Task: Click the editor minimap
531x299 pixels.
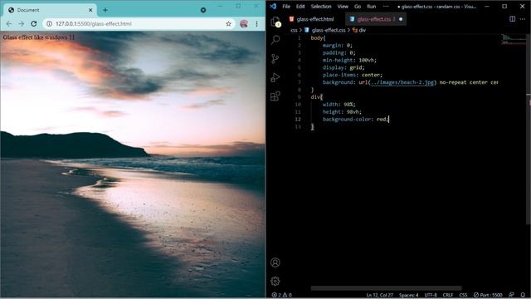Action: [514, 40]
